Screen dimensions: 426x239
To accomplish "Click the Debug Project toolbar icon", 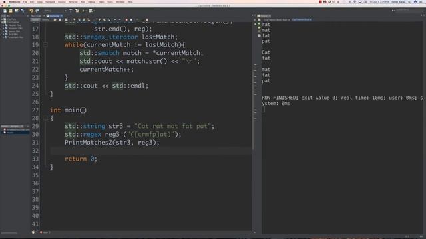I will tap(91, 11).
